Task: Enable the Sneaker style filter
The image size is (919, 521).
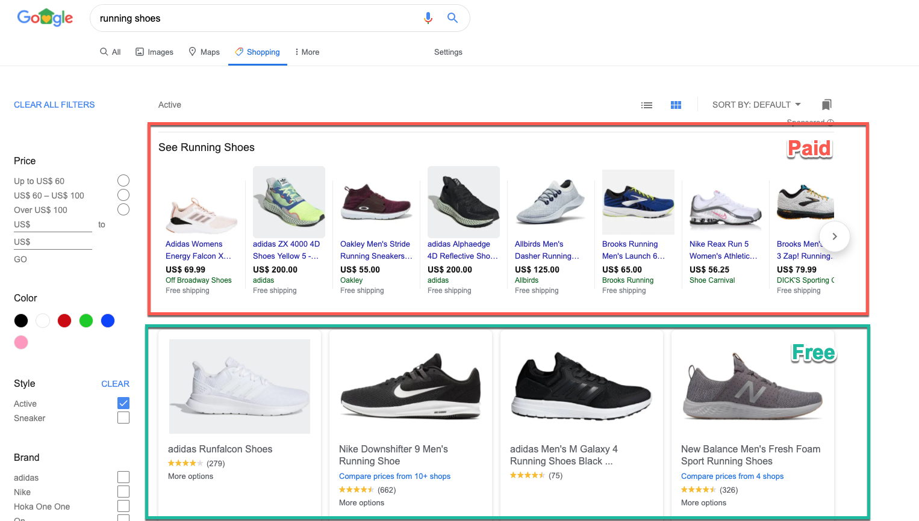Action: [123, 418]
